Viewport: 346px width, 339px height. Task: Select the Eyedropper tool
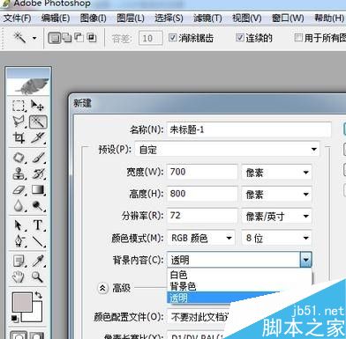pyautogui.click(x=38, y=261)
